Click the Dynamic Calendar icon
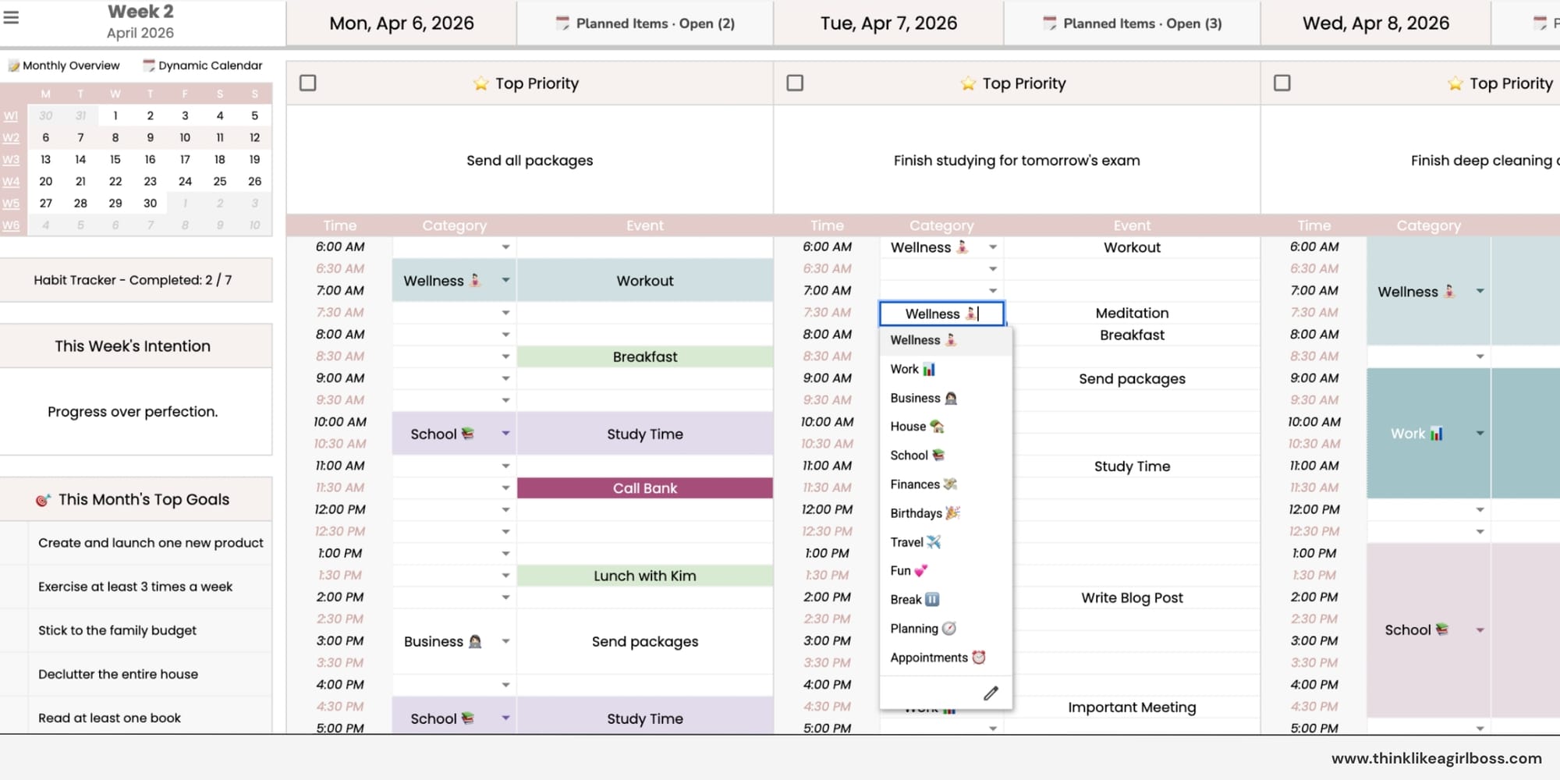The image size is (1560, 780). coord(148,66)
